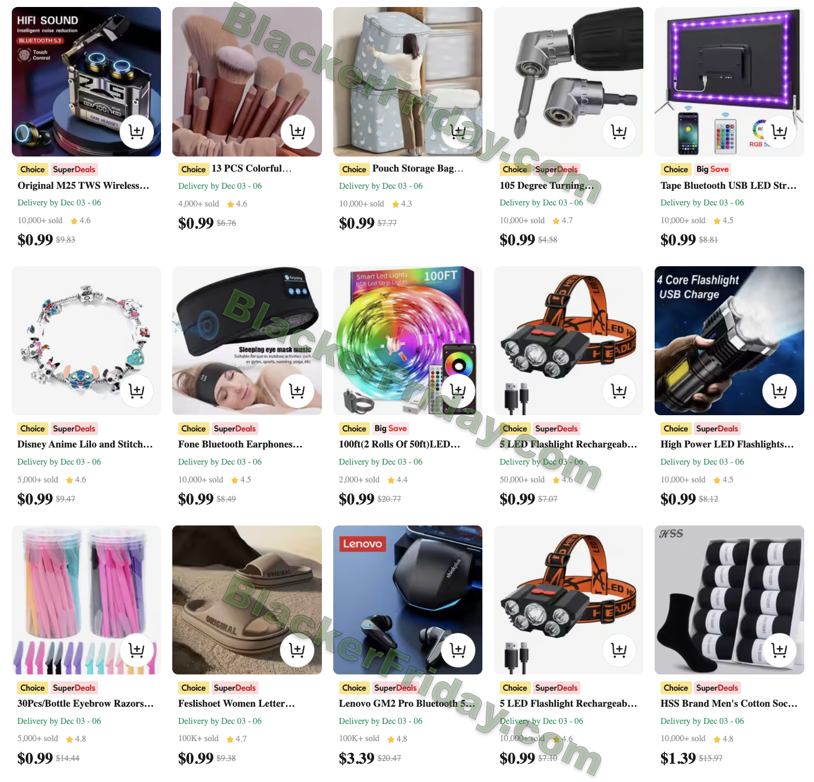Add Disney Lilo and Stitch bracelet to cart
Screen dimensions: 814x782
137,391
